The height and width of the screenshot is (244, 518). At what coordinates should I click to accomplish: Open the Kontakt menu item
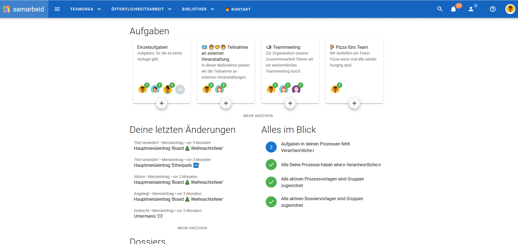pyautogui.click(x=238, y=9)
